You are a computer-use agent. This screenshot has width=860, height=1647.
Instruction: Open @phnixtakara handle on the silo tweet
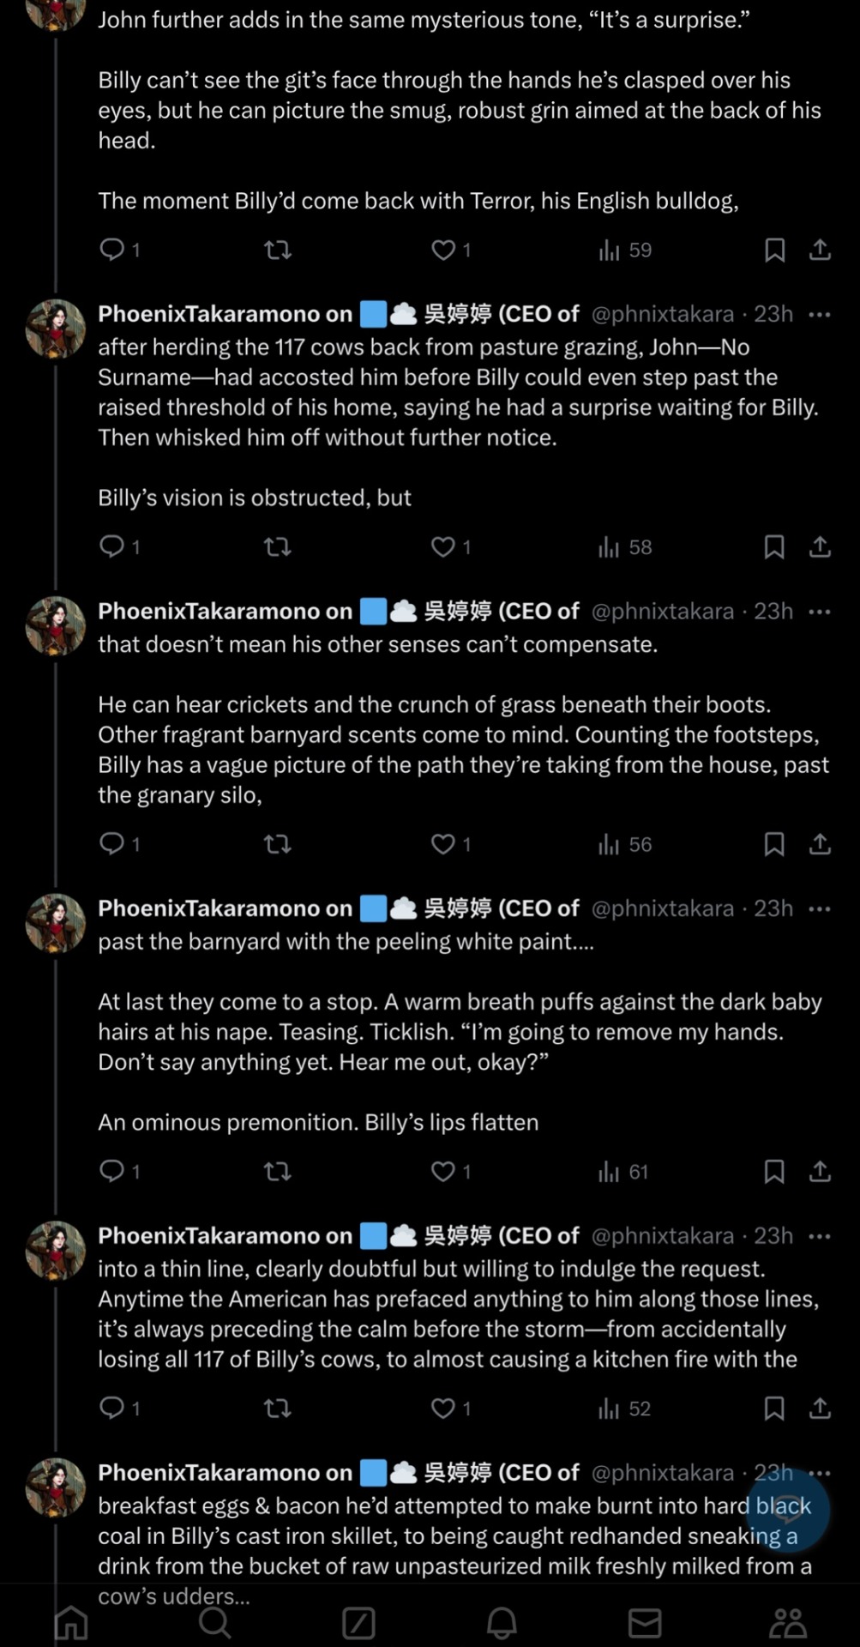662,612
